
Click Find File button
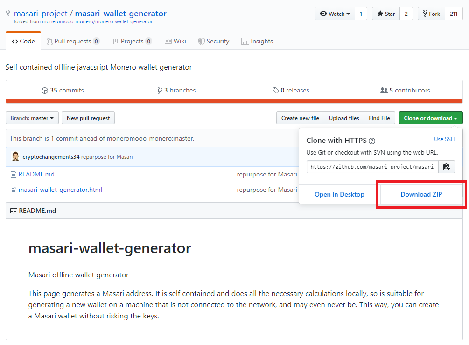coord(379,118)
